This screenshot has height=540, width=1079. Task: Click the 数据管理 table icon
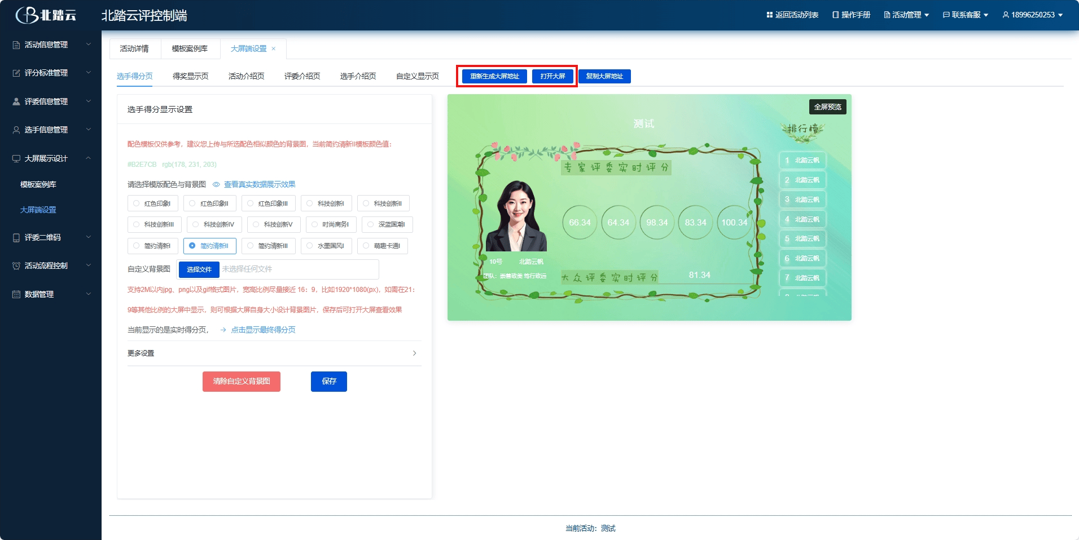pyautogui.click(x=16, y=294)
